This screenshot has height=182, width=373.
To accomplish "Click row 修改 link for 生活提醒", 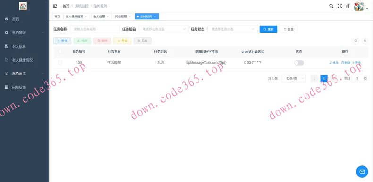I will click(x=334, y=63).
